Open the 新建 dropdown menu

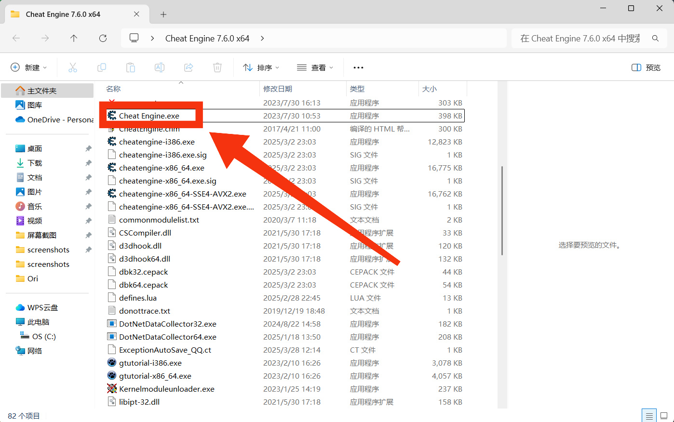pyautogui.click(x=29, y=67)
